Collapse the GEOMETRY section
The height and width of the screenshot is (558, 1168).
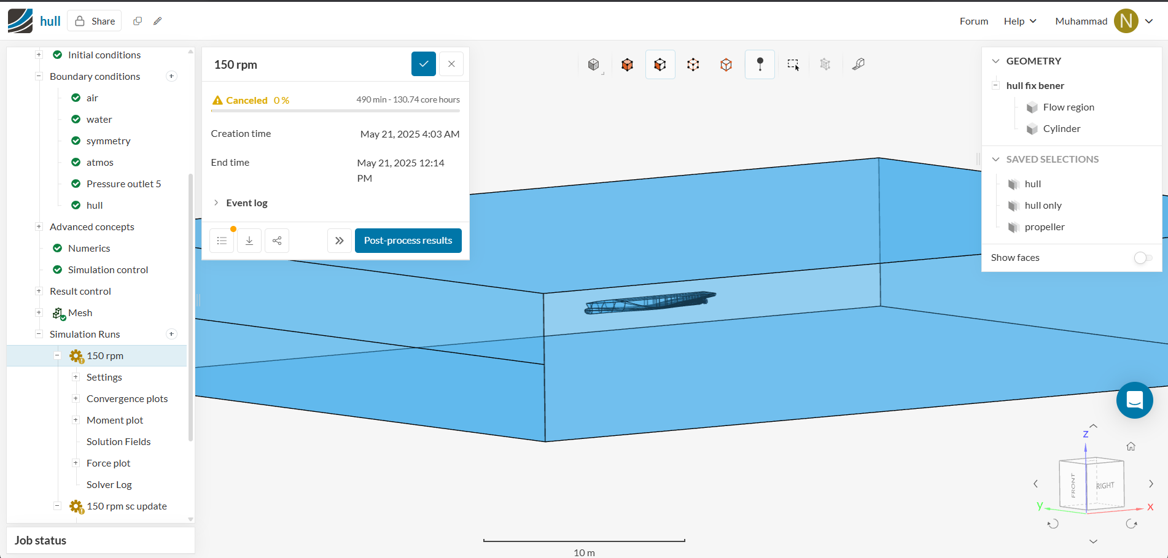coord(996,61)
